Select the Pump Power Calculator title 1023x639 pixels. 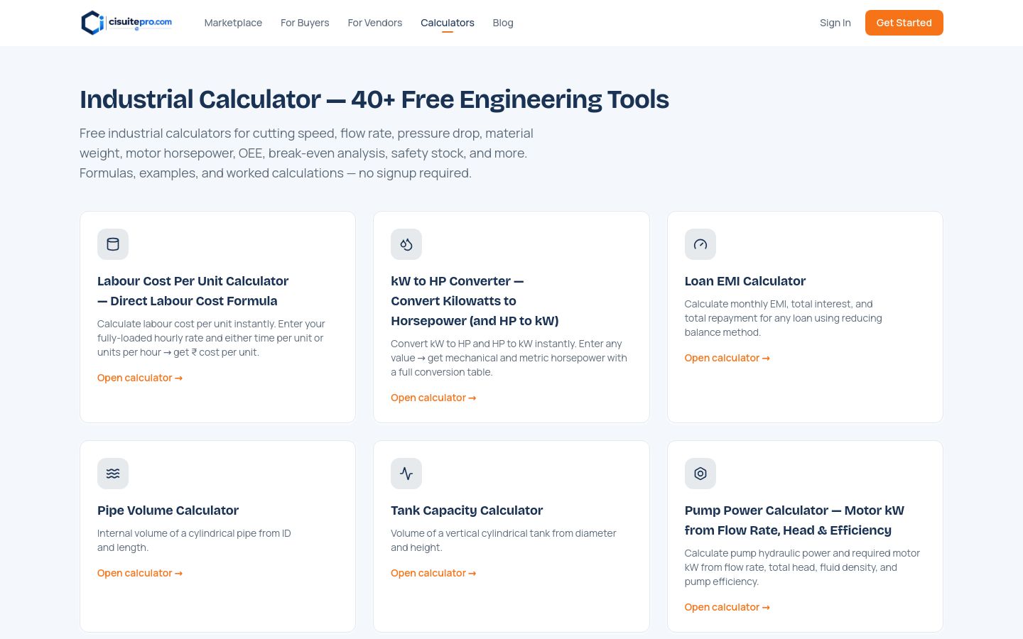point(794,520)
